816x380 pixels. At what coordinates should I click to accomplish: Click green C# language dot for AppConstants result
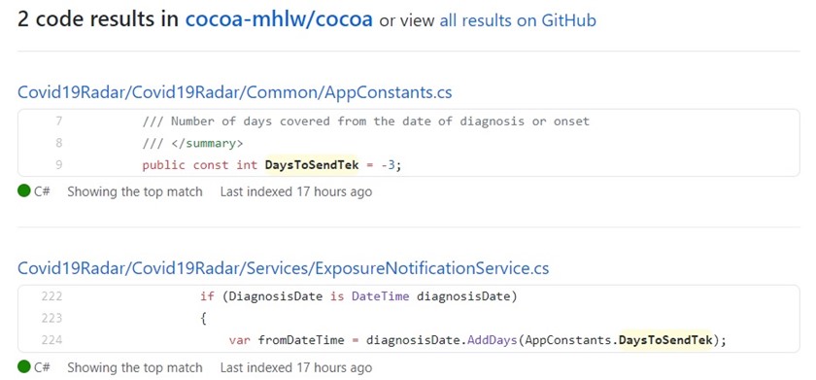click(x=24, y=191)
